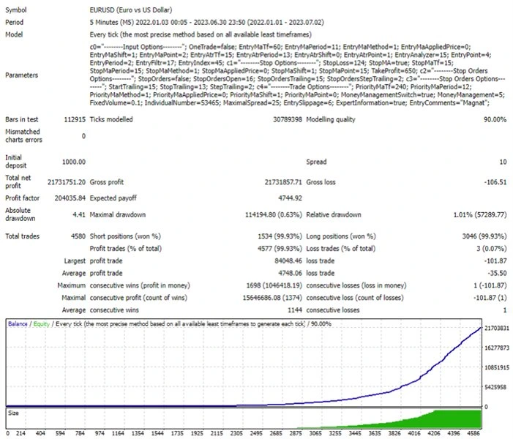Click Expected payoff value 4744.92
The width and height of the screenshot is (513, 439).
290,198
